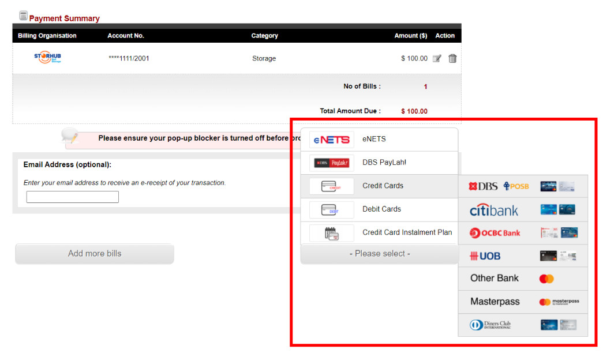This screenshot has width=603, height=357.
Task: Select Citibank credit card option
Action: pos(523,210)
